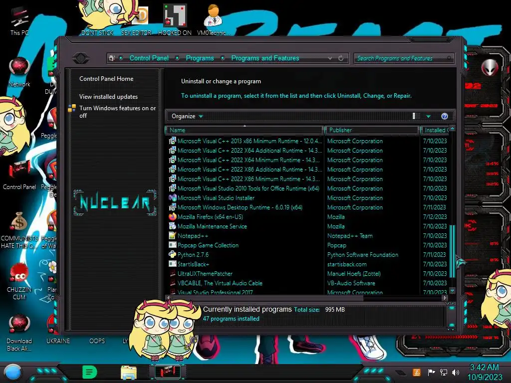Viewport: 511px width, 383px height.
Task: Click the change view icon button
Action: tap(416, 116)
